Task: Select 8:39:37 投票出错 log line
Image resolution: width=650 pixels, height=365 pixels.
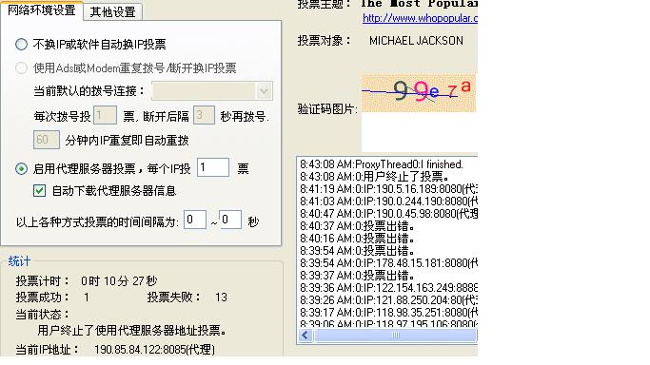Action: tap(357, 276)
